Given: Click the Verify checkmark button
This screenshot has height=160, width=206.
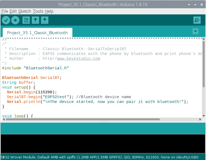Looking at the screenshot, I should [x=6, y=20].
